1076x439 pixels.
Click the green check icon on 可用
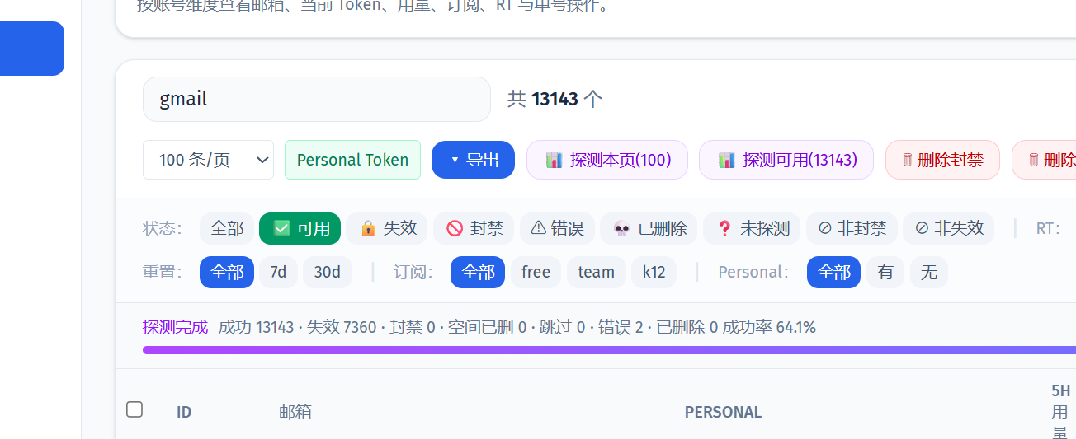281,228
